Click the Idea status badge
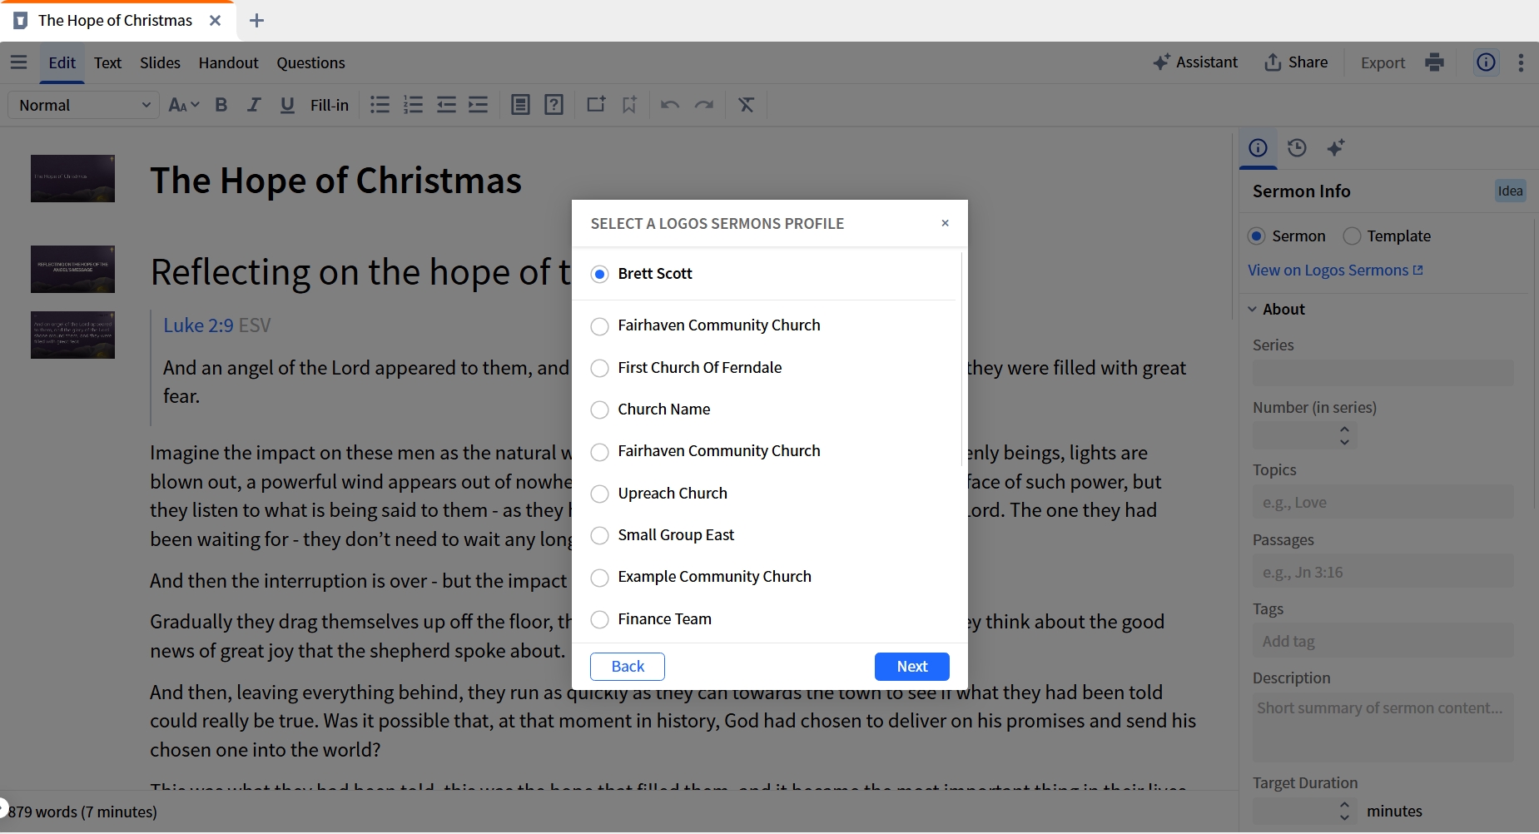Image resolution: width=1539 pixels, height=834 pixels. point(1510,191)
